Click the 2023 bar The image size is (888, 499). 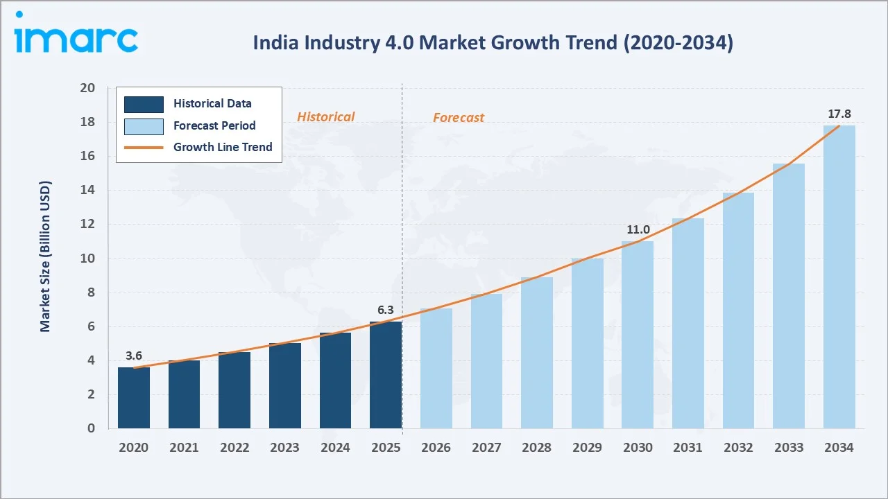(285, 385)
